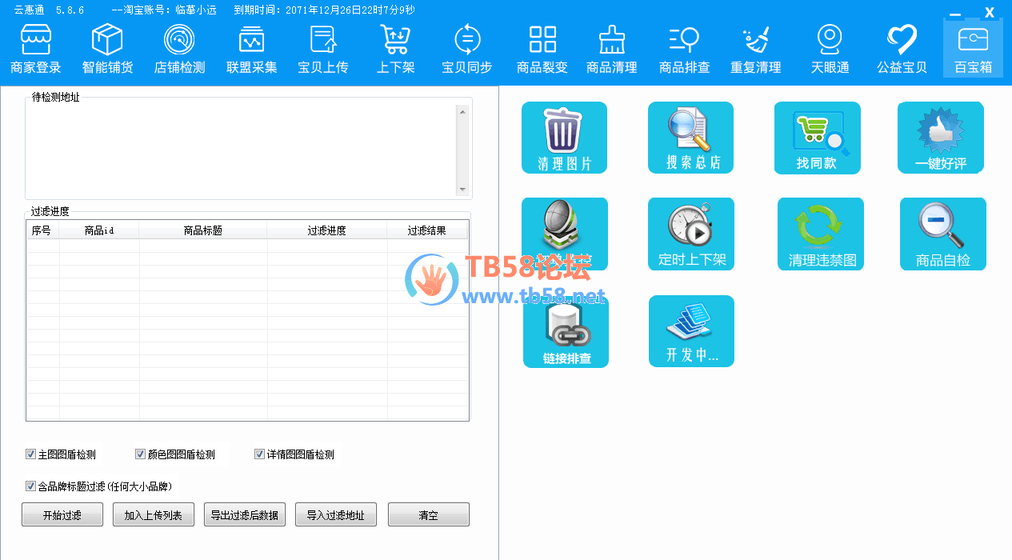Open 公益宝贝 charity items
Viewport: 1012px width, 560px height.
902,50
